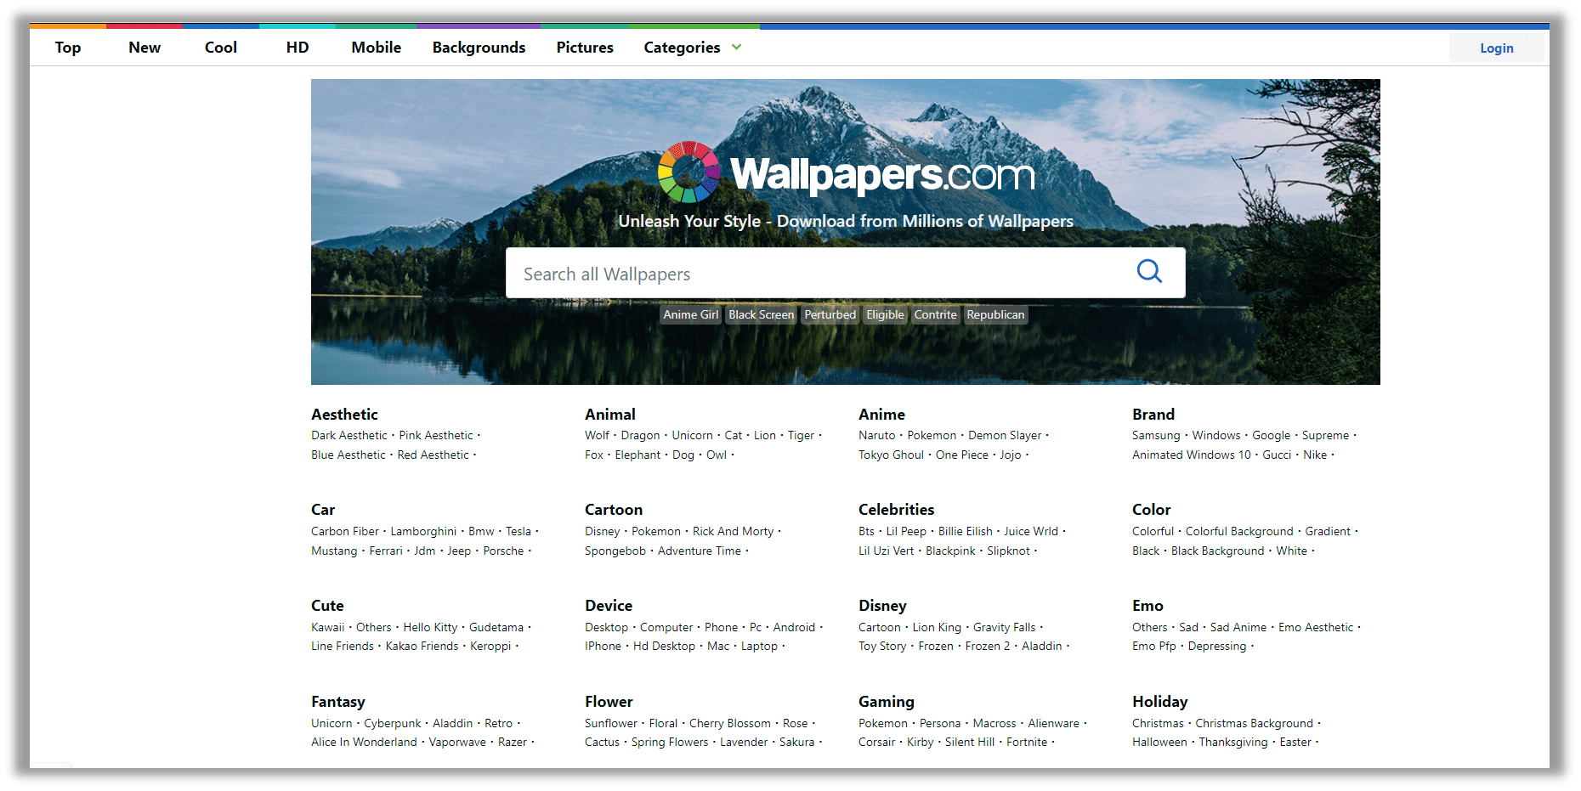Click the Wallpapers.com color wheel logo

tap(688, 172)
